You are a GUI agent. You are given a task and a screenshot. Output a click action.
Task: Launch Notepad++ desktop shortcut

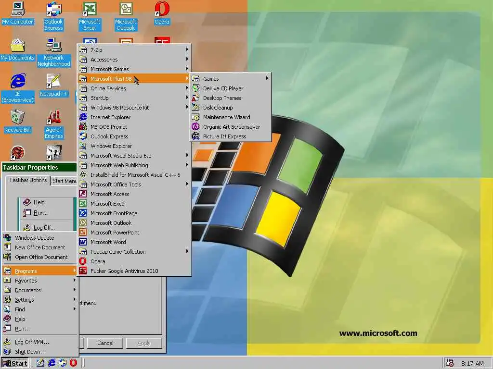tap(54, 86)
